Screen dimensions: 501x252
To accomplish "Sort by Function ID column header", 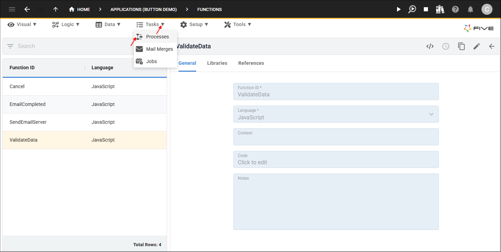I will click(x=22, y=68).
